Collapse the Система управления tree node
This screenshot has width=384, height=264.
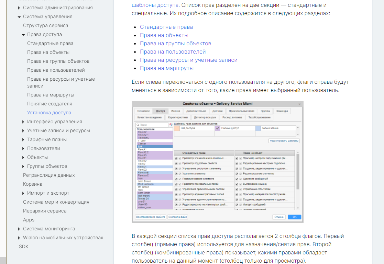tap(19, 16)
